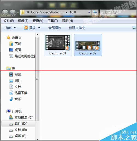This screenshot has height=141, width=137.
Task: Click the navigation pane scroll up arrow
Action: [38, 35]
